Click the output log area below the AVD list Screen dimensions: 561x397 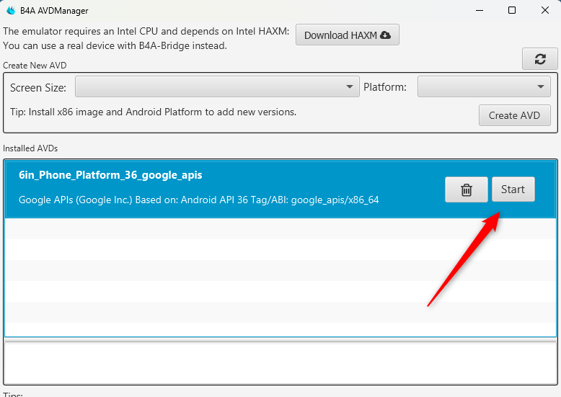tap(280, 362)
